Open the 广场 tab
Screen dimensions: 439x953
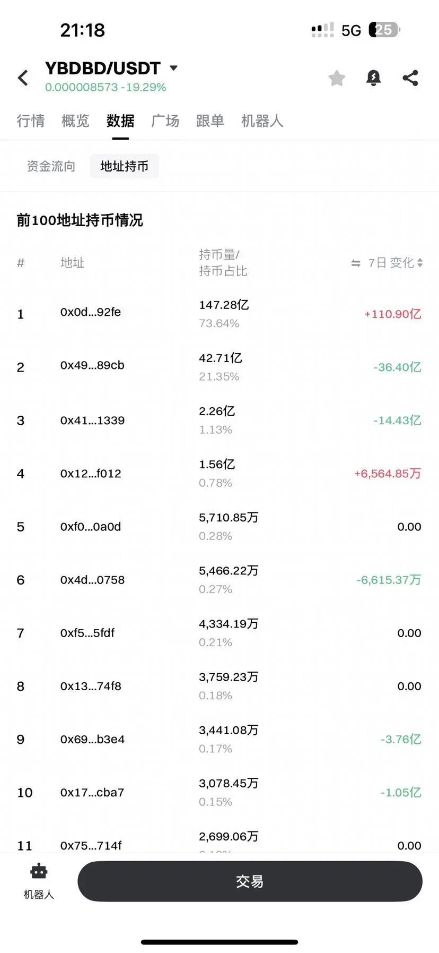[165, 121]
